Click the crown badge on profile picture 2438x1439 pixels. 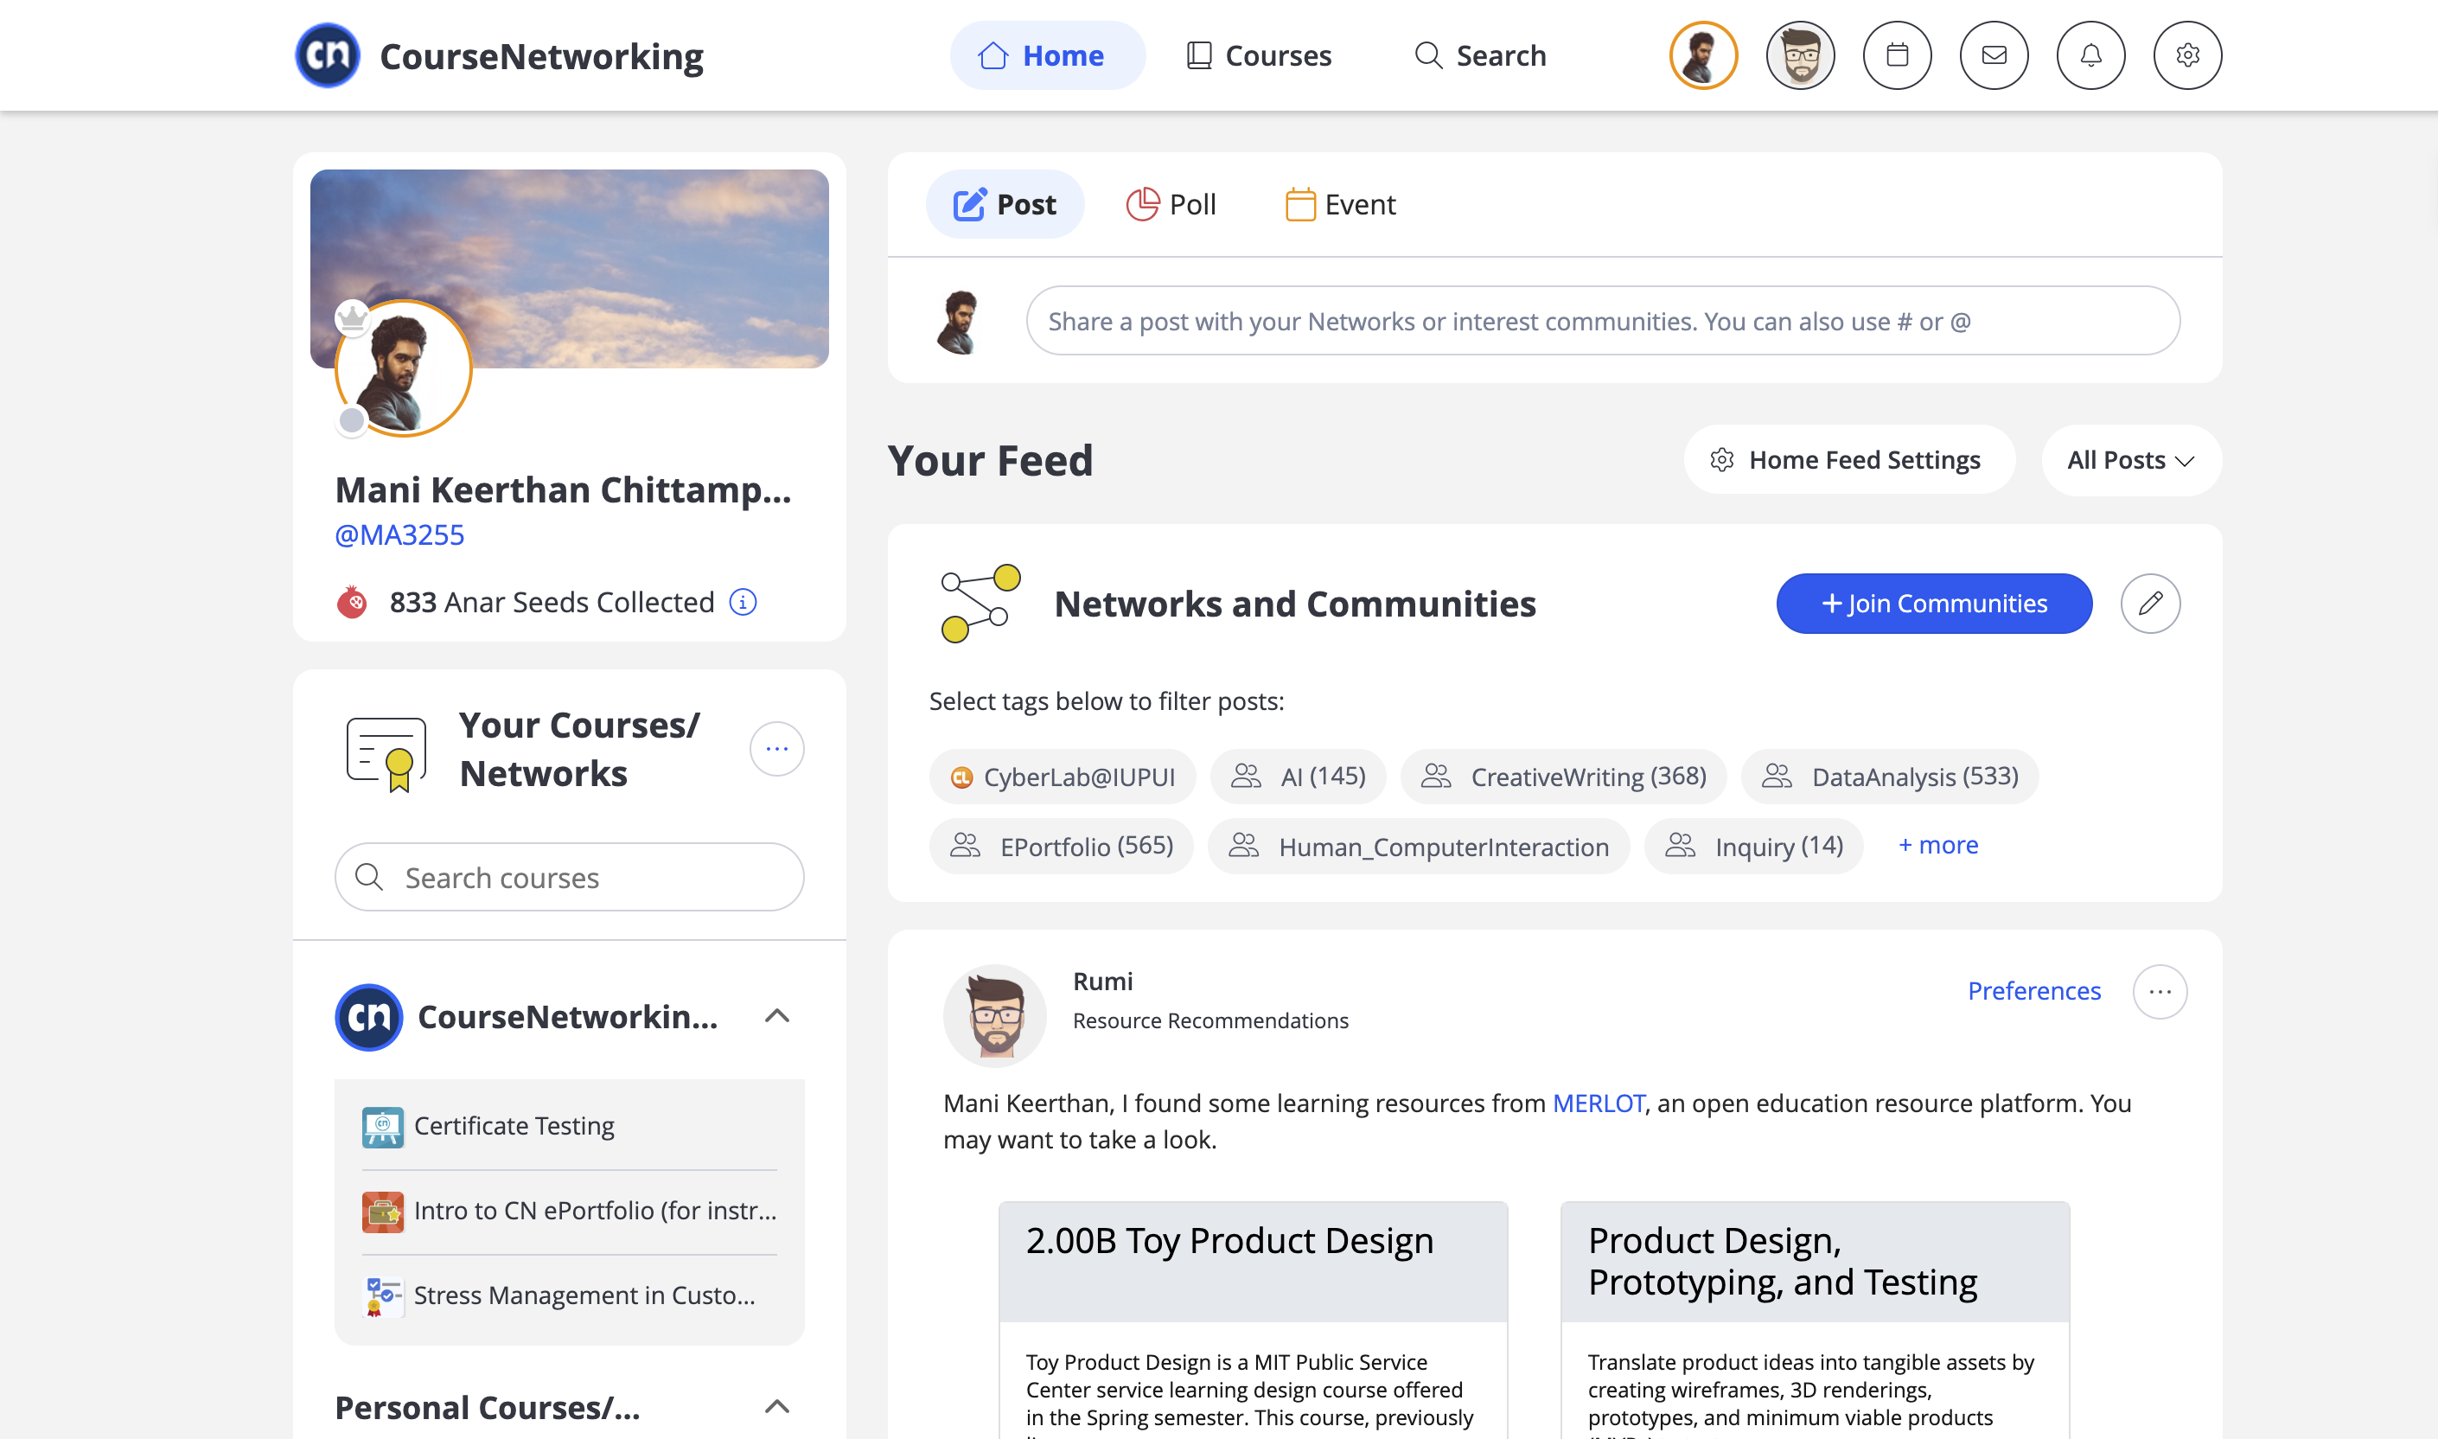353,317
